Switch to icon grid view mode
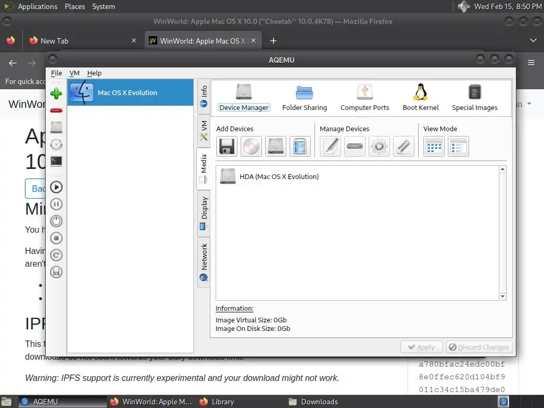This screenshot has height=408, width=544. coord(434,147)
